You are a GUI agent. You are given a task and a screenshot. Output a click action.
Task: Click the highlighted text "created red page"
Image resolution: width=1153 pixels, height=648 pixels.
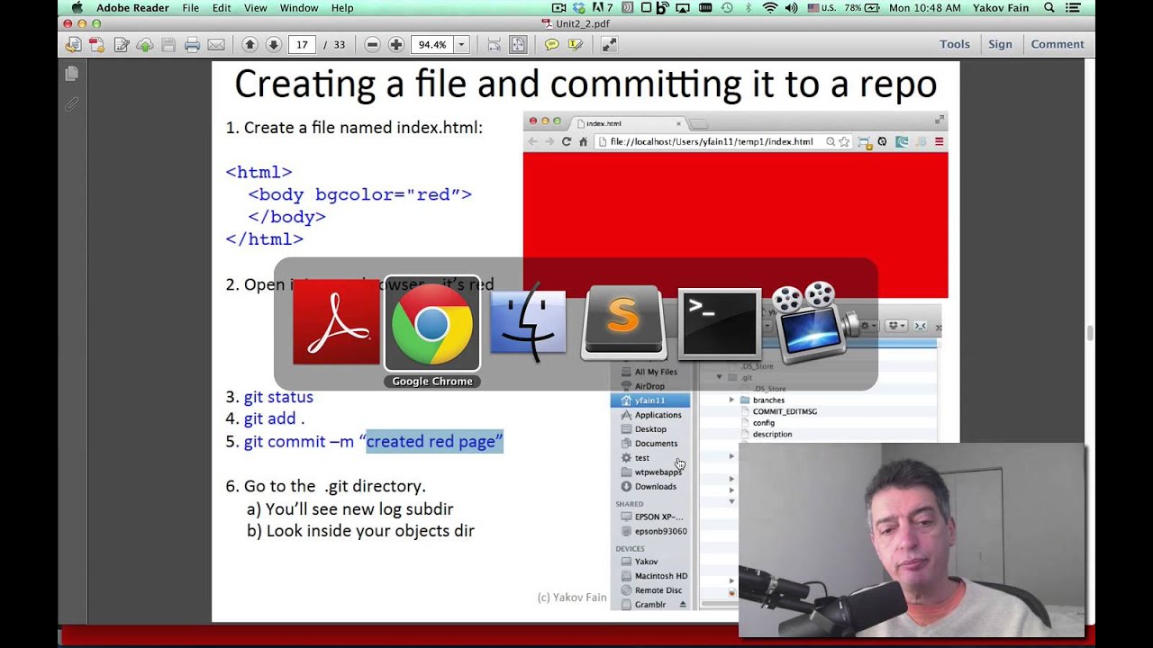click(x=434, y=441)
